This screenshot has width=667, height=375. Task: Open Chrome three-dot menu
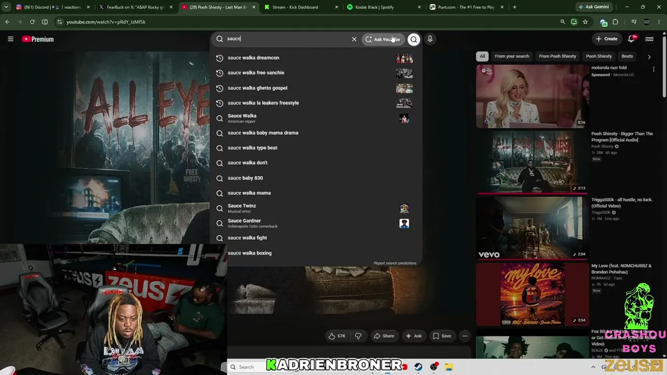660,22
